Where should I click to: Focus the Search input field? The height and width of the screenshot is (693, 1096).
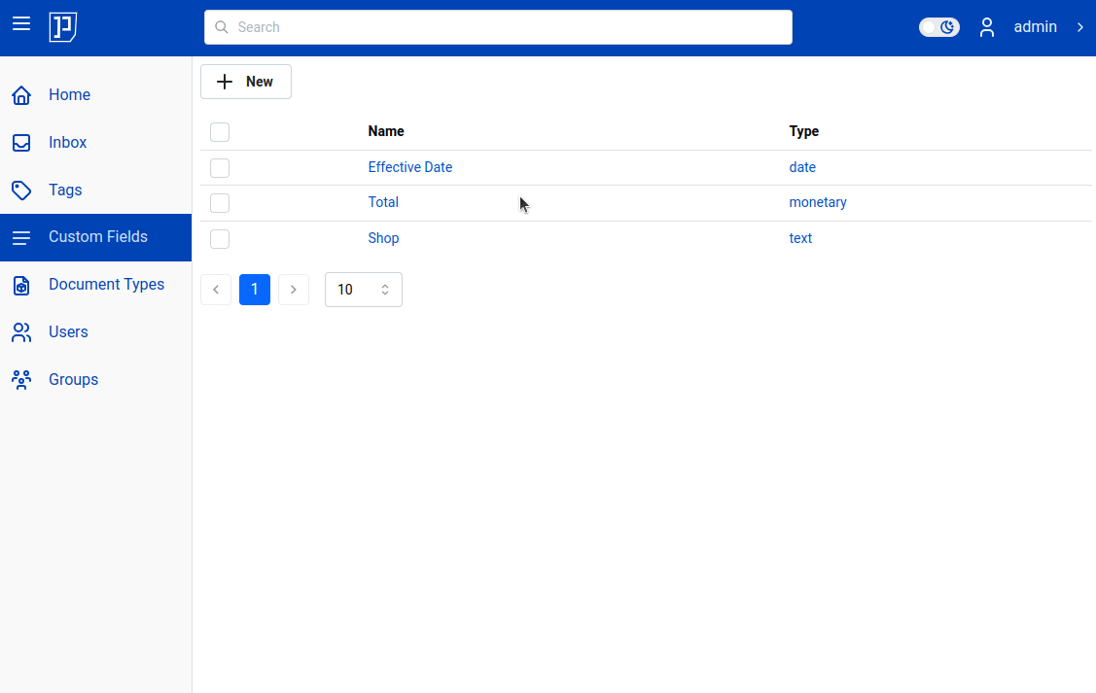pos(498,27)
